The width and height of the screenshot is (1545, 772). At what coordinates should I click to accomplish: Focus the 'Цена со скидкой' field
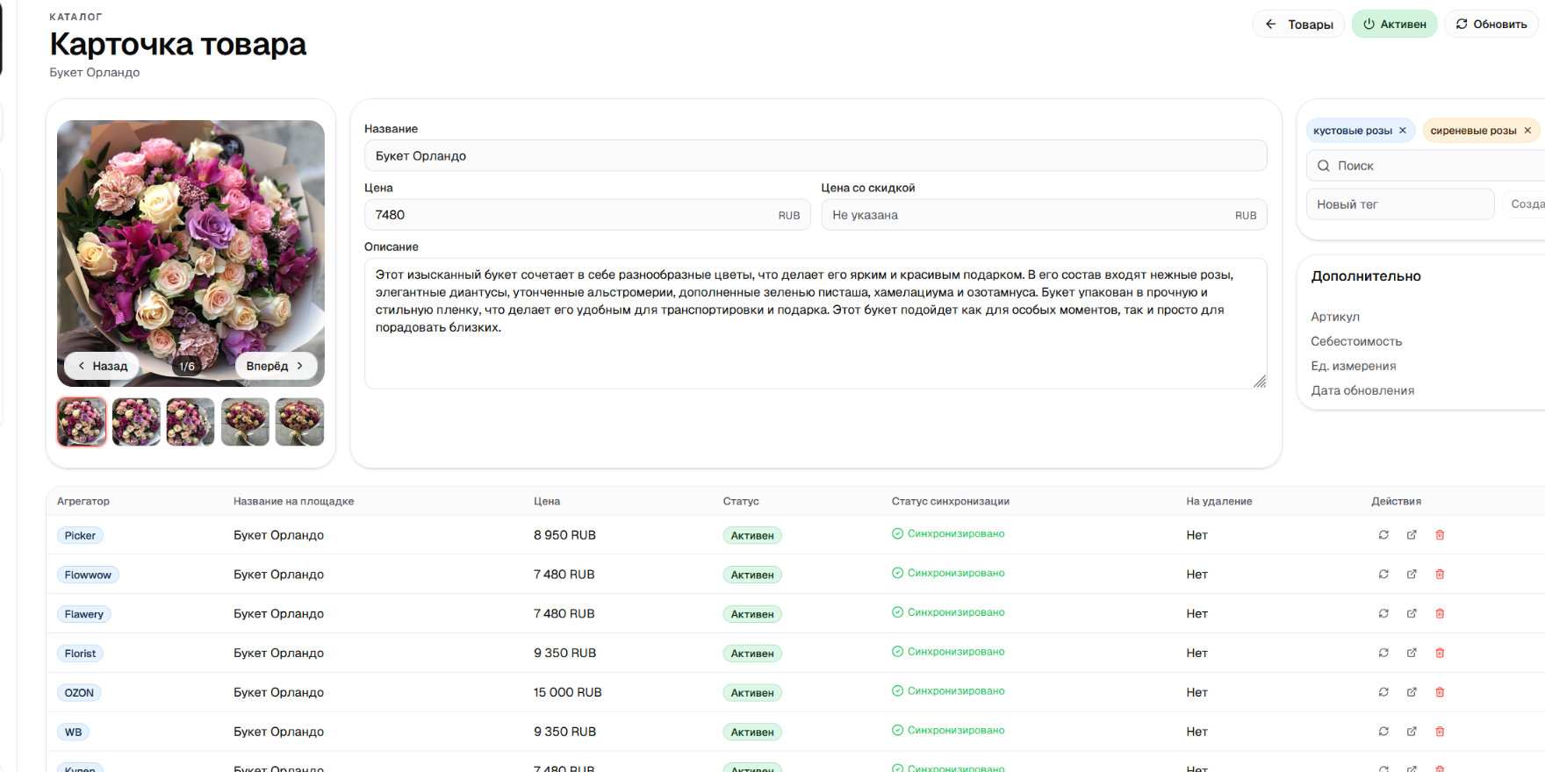(x=1027, y=215)
